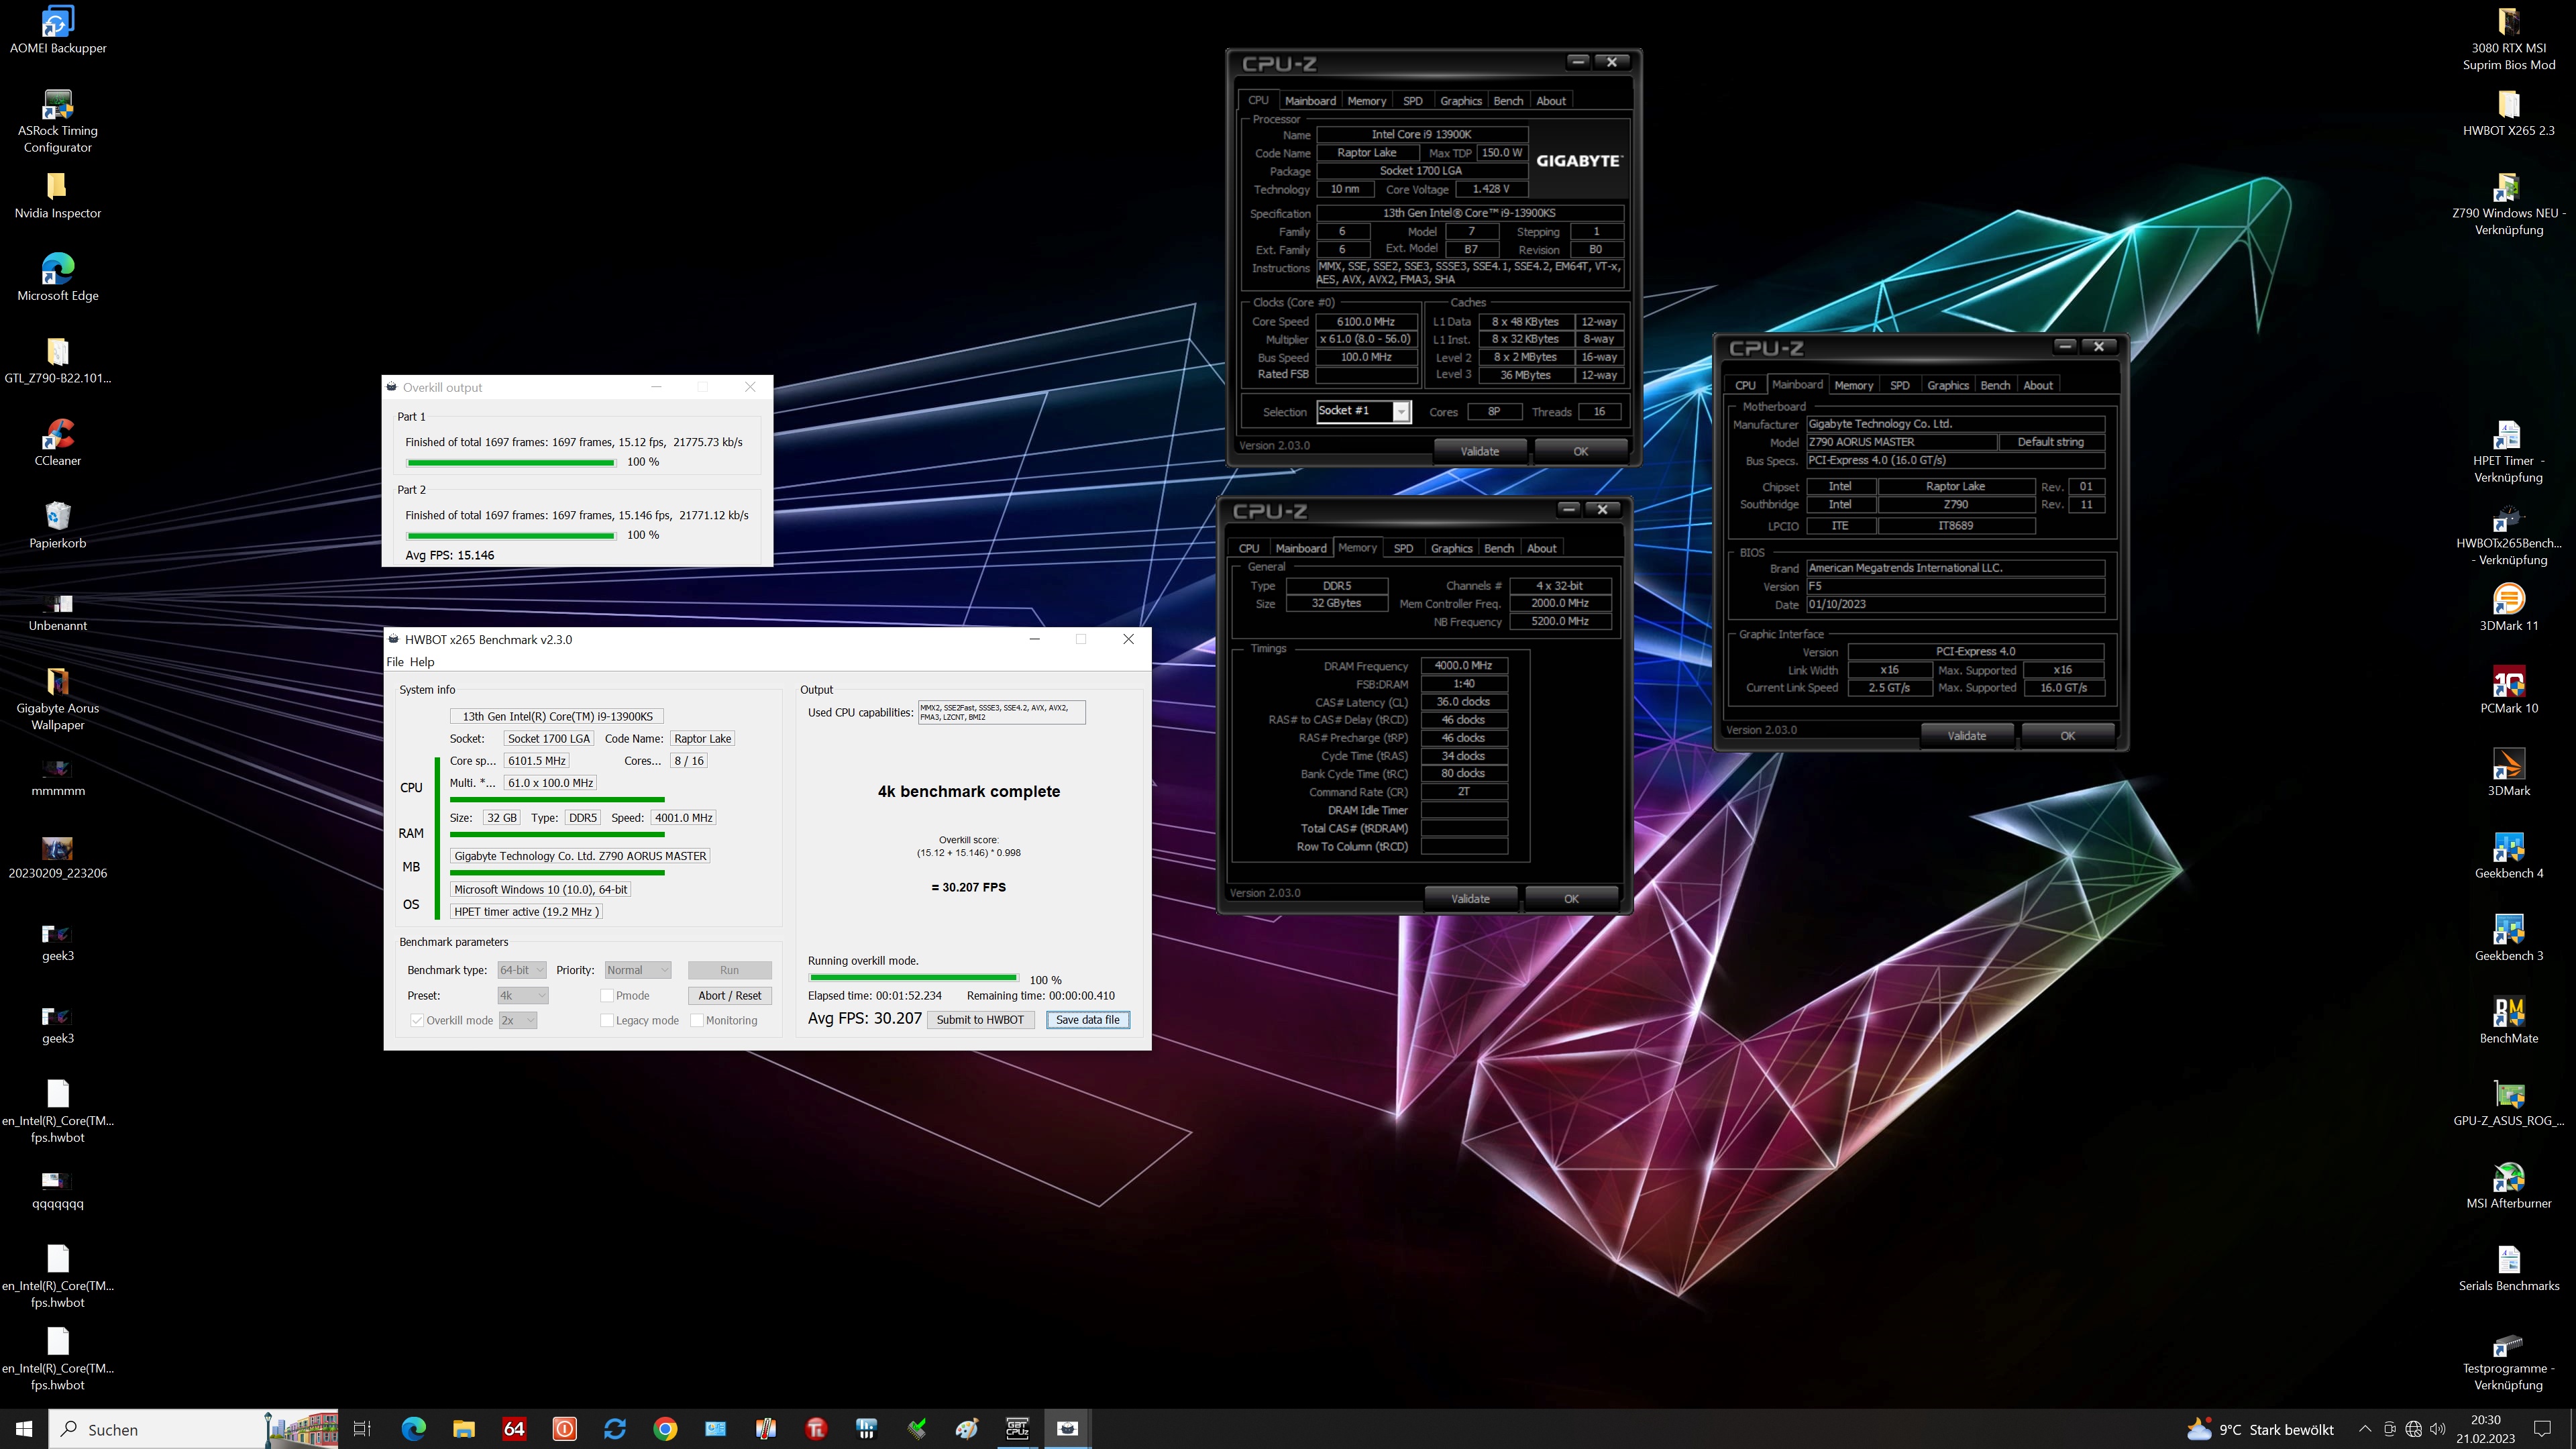This screenshot has width=2576, height=1449.
Task: Toggle the Overkill mode checkbox
Action: tap(417, 1020)
